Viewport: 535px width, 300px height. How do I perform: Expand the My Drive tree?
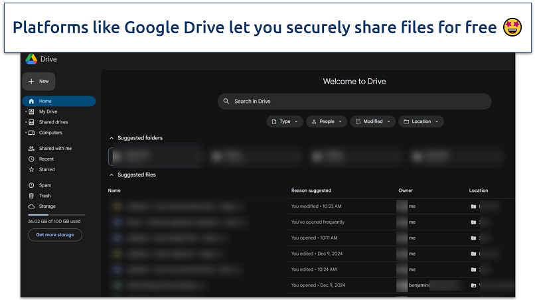[26, 112]
